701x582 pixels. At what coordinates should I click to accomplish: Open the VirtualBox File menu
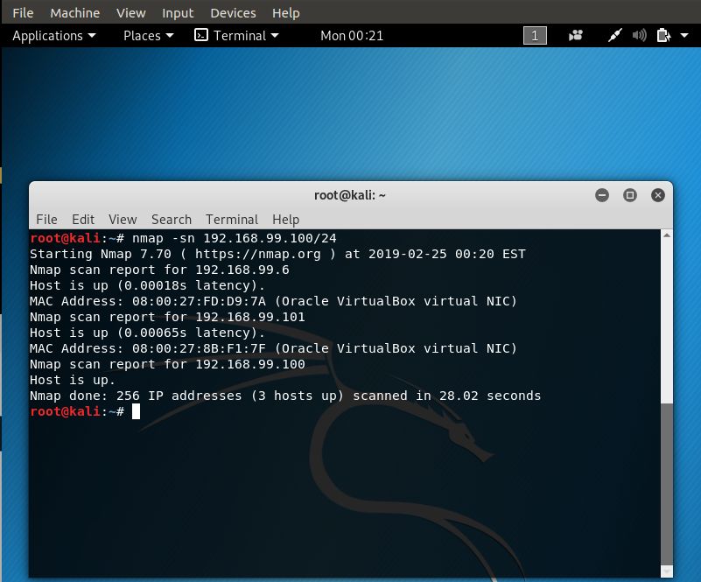23,13
